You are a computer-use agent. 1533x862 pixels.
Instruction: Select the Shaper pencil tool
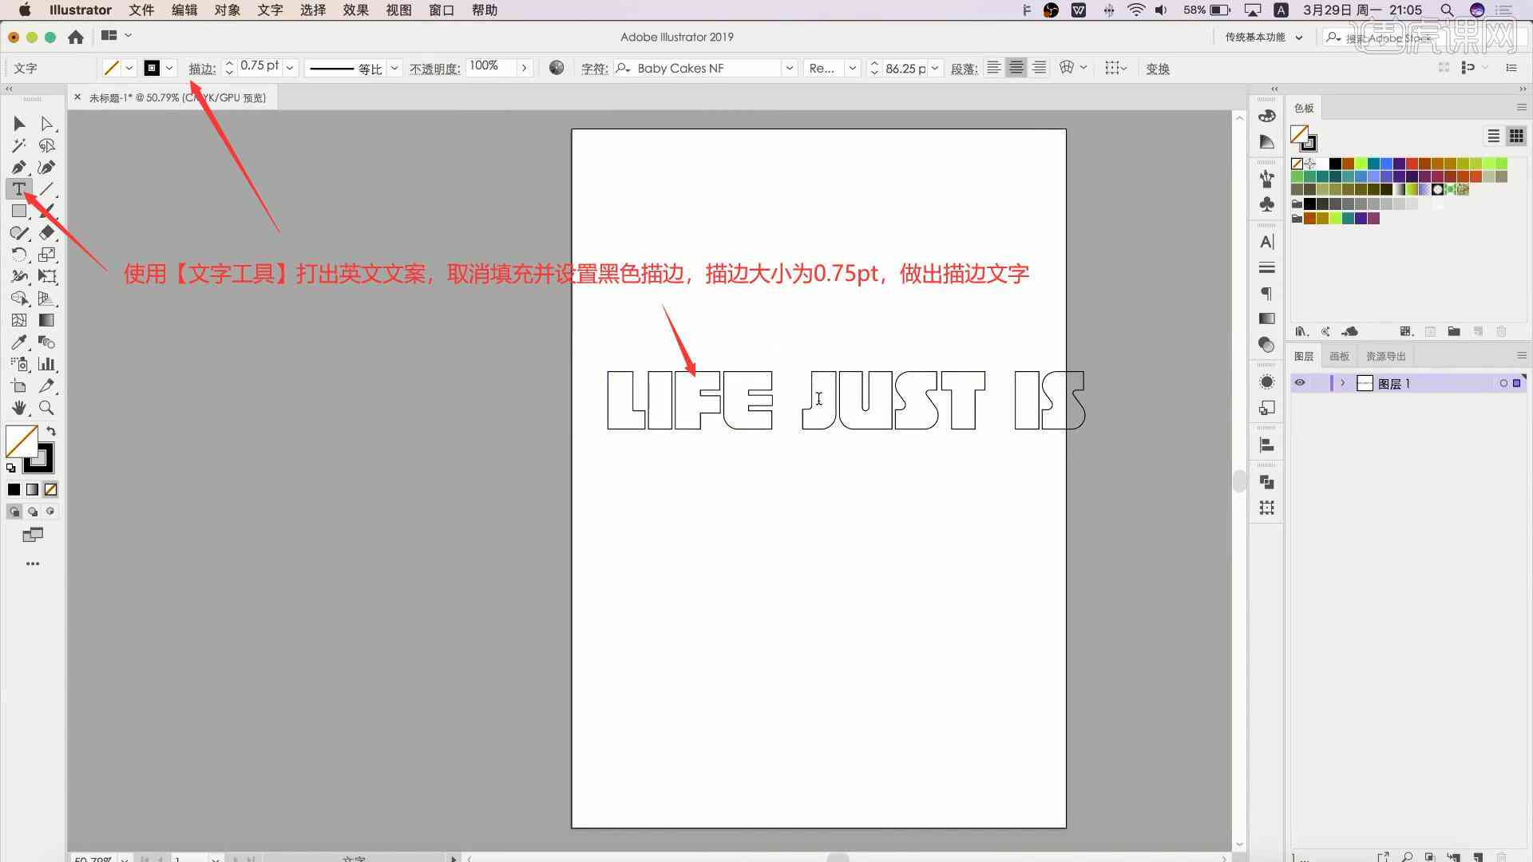[x=19, y=233]
